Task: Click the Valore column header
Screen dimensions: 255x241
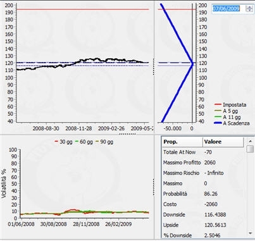Action: tap(223, 142)
